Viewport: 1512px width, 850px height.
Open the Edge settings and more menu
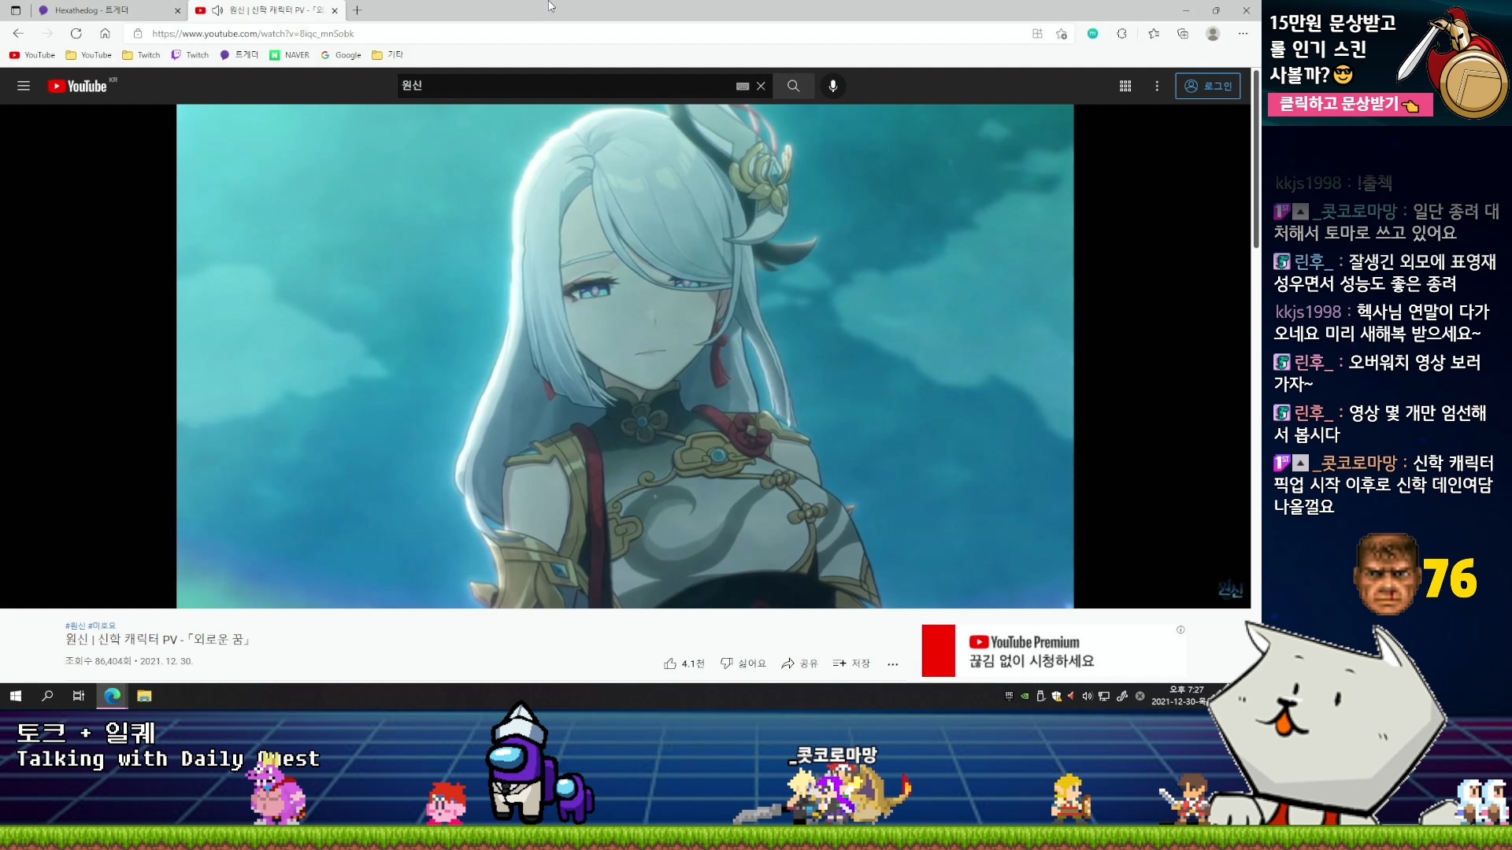click(x=1243, y=34)
